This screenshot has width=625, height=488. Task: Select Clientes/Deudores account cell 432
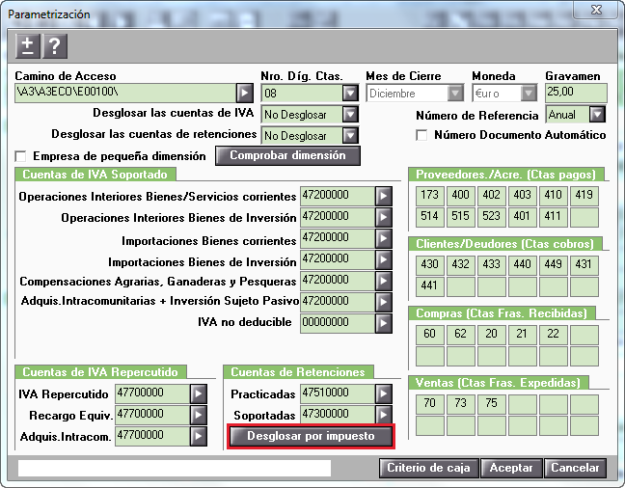click(461, 265)
